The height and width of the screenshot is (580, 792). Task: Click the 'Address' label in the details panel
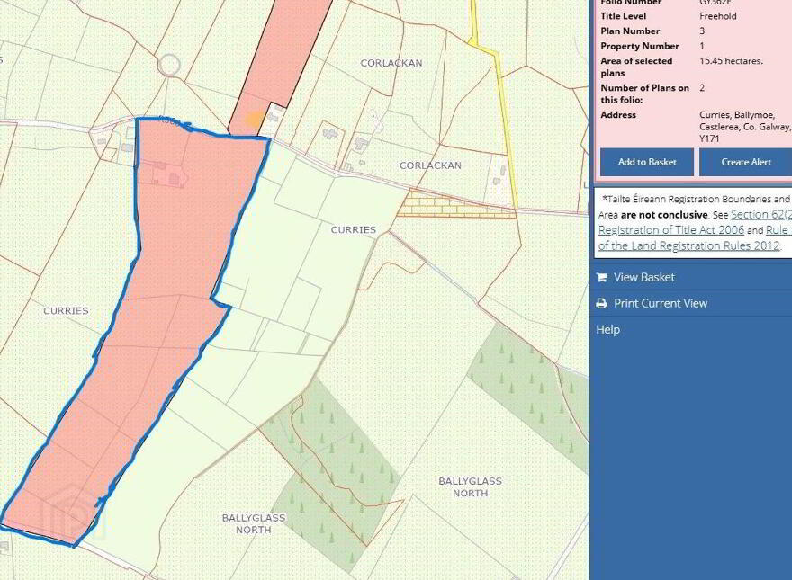coord(618,115)
